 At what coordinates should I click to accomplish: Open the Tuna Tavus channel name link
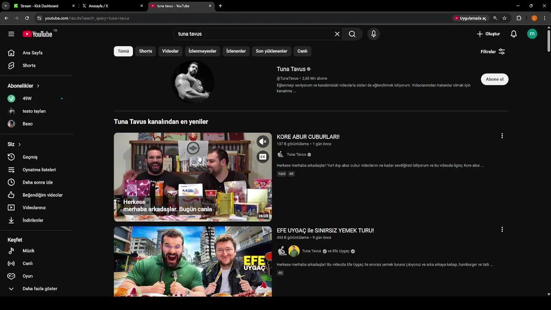click(291, 69)
